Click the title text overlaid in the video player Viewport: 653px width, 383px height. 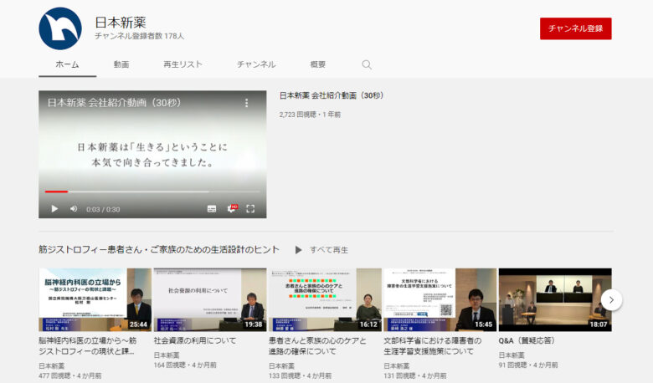[x=114, y=103]
